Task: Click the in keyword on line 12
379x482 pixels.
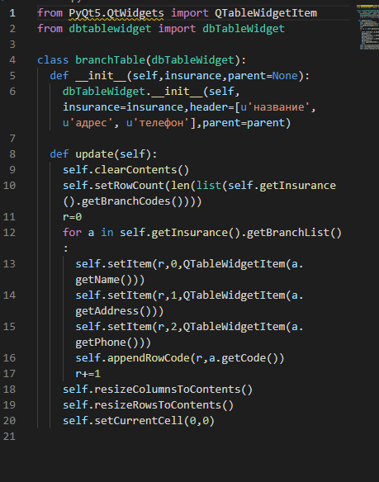Action: pyautogui.click(x=107, y=233)
